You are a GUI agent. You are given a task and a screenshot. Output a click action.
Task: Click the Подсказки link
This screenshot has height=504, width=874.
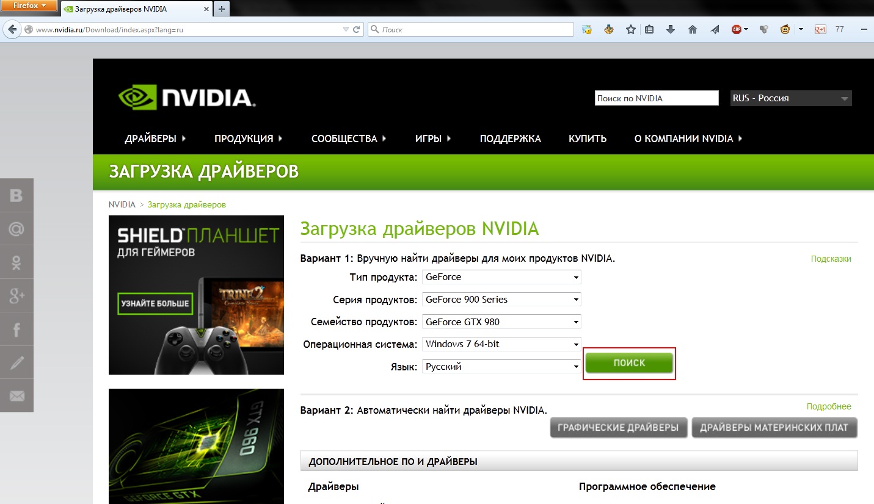click(x=831, y=259)
